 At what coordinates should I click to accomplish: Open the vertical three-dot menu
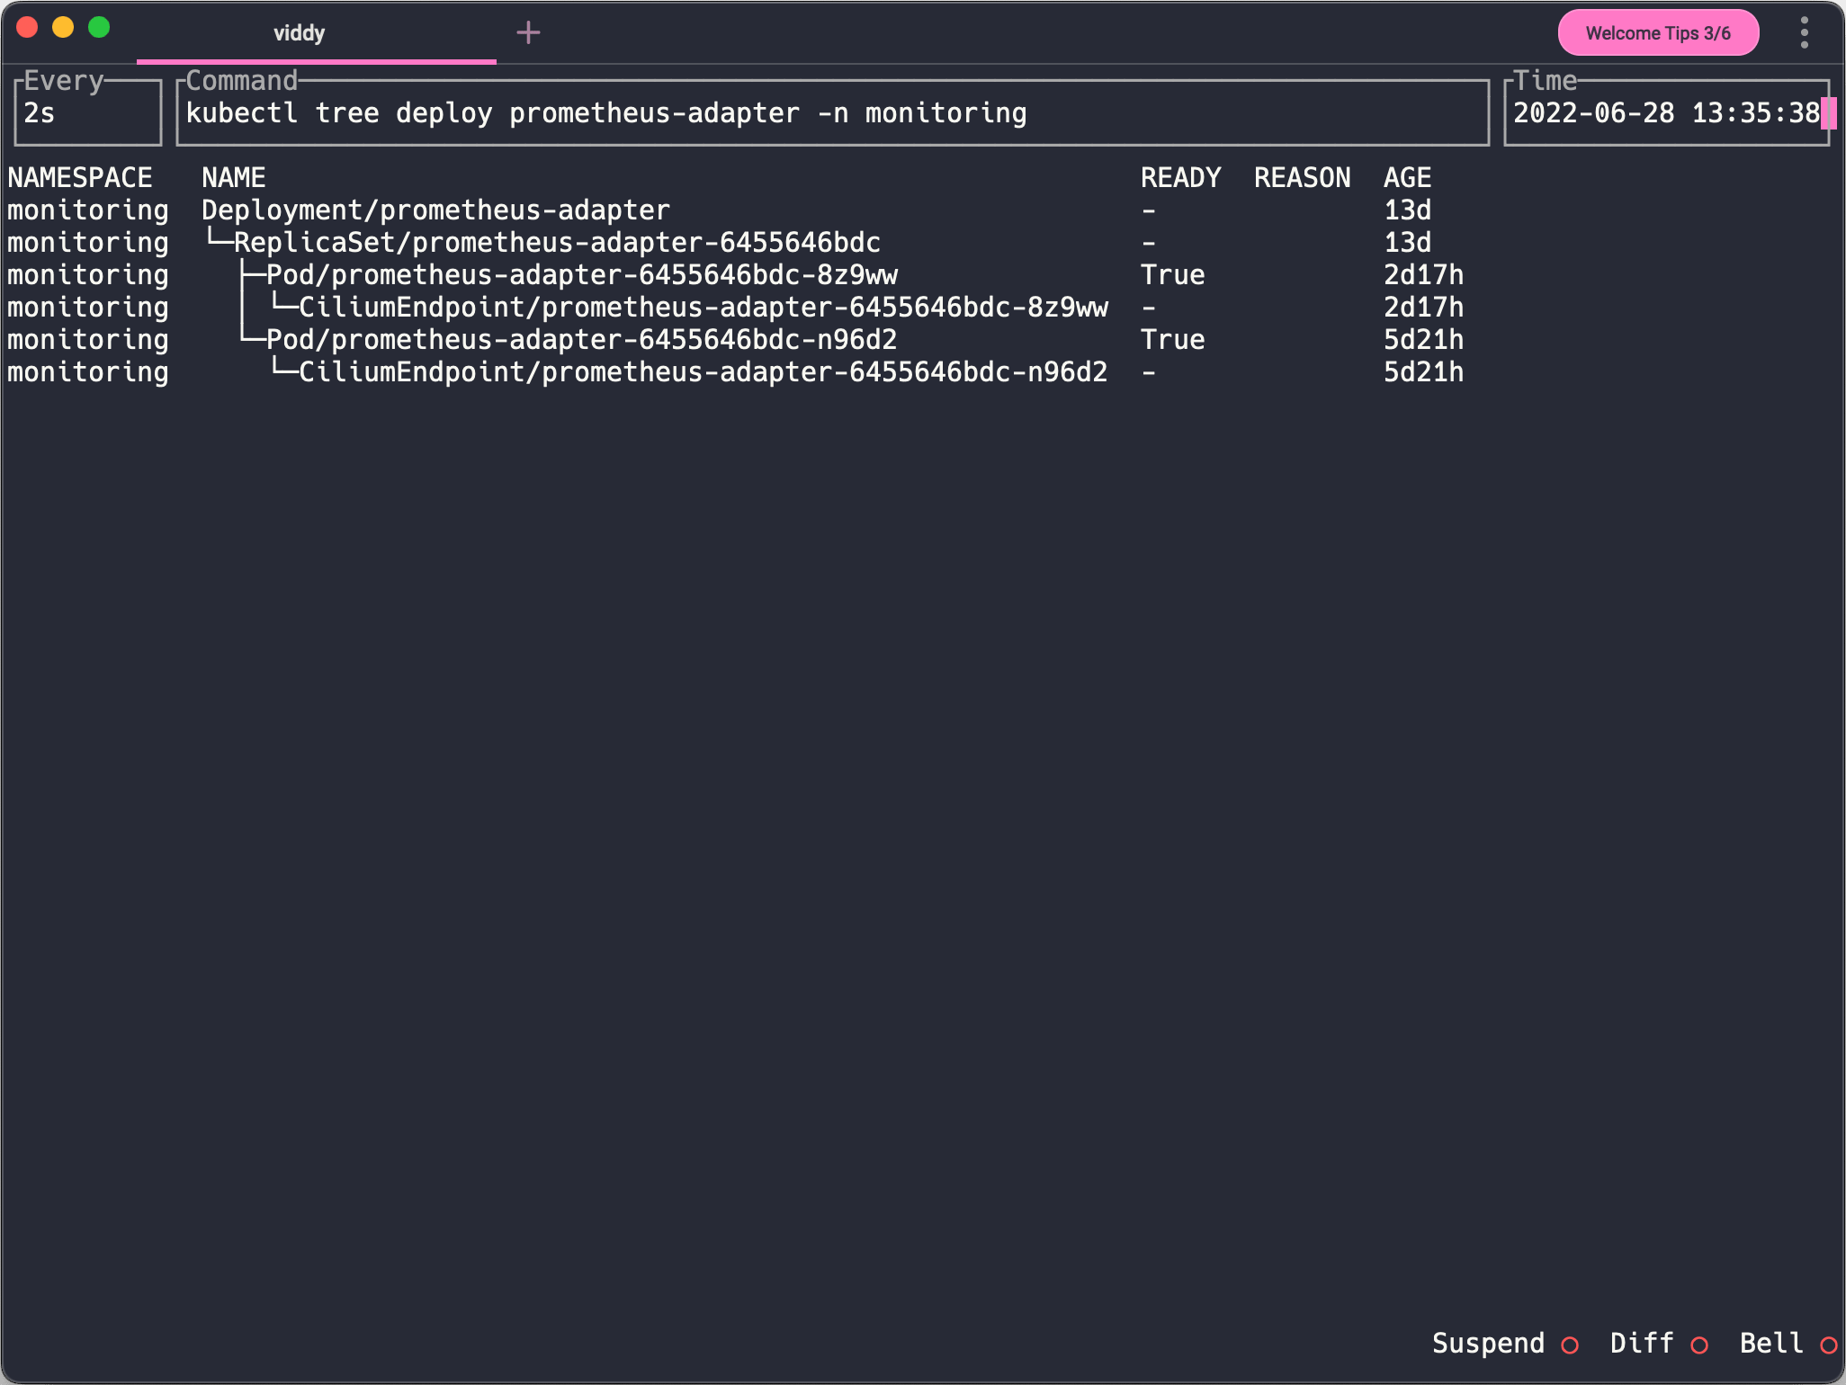1804,33
